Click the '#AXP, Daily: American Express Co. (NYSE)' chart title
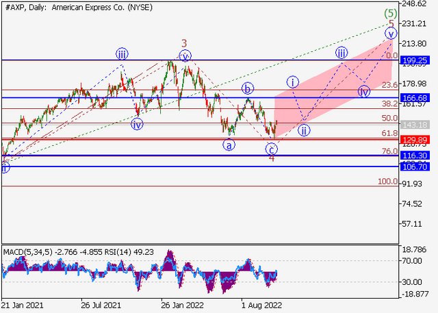438x313 pixels. coord(79,8)
